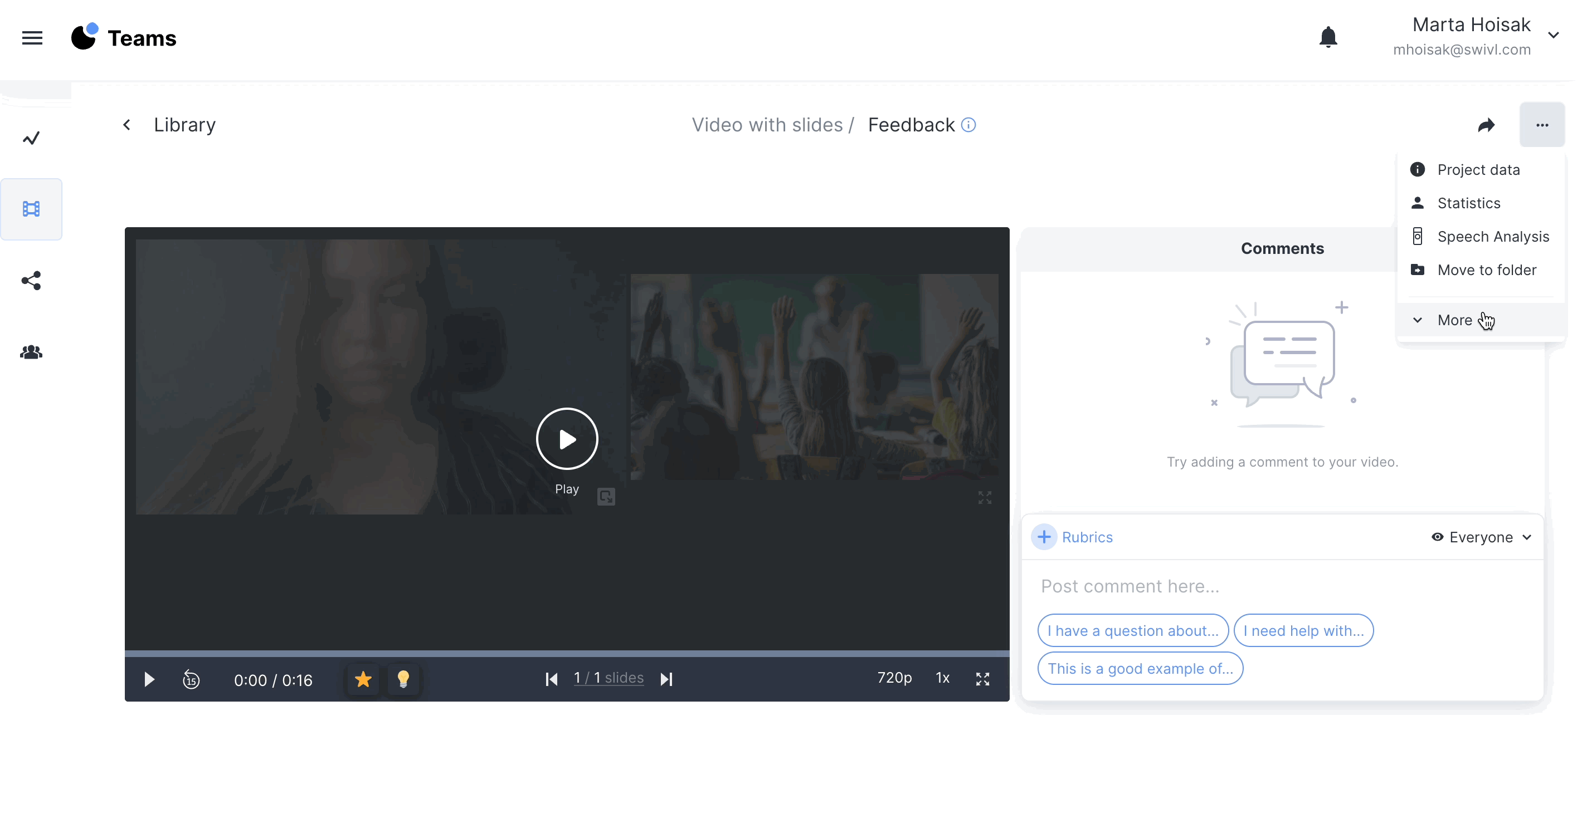The image size is (1587, 833).
Task: Toggle the lightbulb marker button
Action: pyautogui.click(x=403, y=679)
